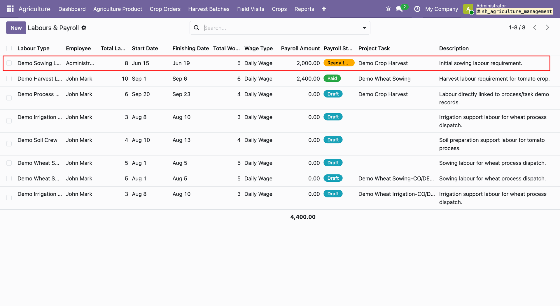Screen dimensions: 560x306
Task: Click the Ready f... status badge
Action: pyautogui.click(x=339, y=63)
